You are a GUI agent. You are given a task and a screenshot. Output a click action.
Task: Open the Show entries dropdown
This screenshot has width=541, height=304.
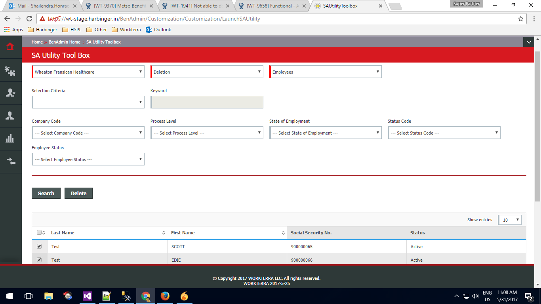tap(510, 220)
